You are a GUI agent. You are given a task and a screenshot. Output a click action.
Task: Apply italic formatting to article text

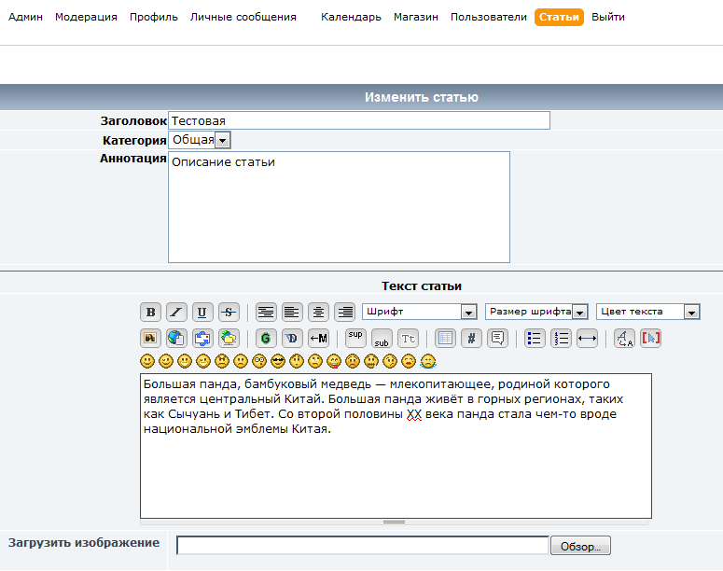click(x=176, y=312)
